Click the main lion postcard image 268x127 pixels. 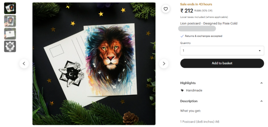[94, 64]
